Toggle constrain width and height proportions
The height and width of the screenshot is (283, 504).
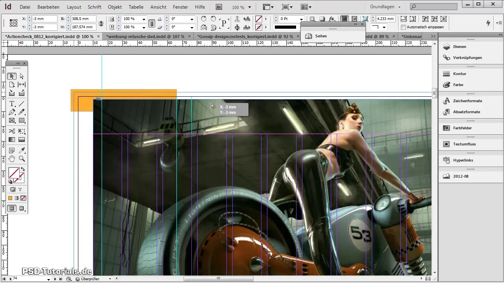[x=101, y=23]
